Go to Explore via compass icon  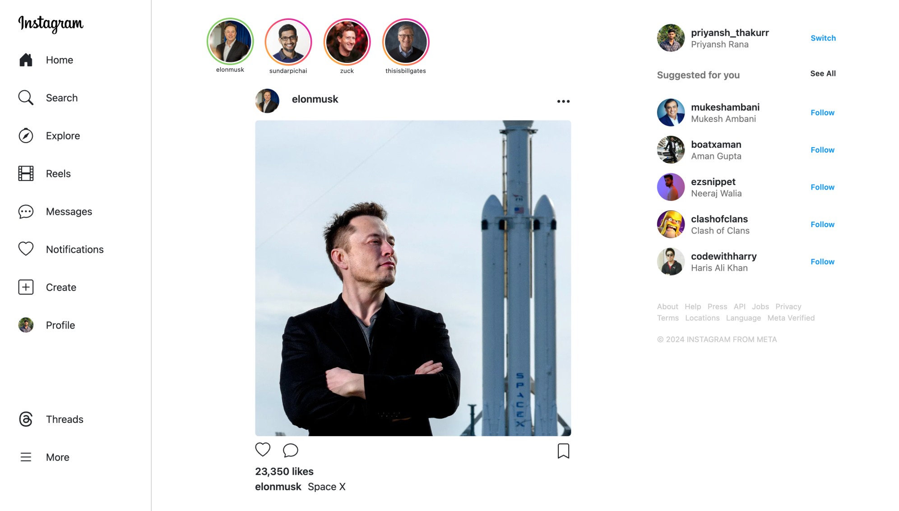pyautogui.click(x=26, y=135)
